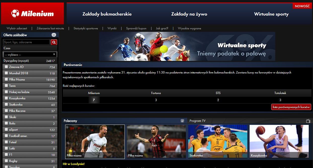Click the Fortuna column header
The height and width of the screenshot is (168, 313).
[x=156, y=93]
